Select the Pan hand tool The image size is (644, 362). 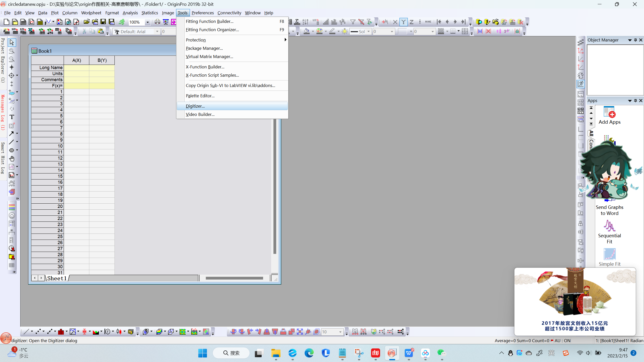click(x=12, y=158)
